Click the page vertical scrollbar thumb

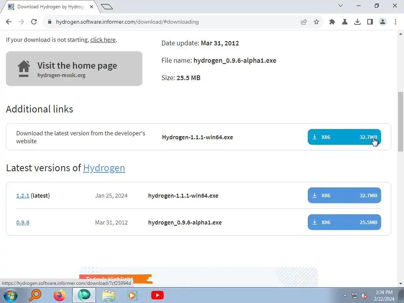coord(401,122)
